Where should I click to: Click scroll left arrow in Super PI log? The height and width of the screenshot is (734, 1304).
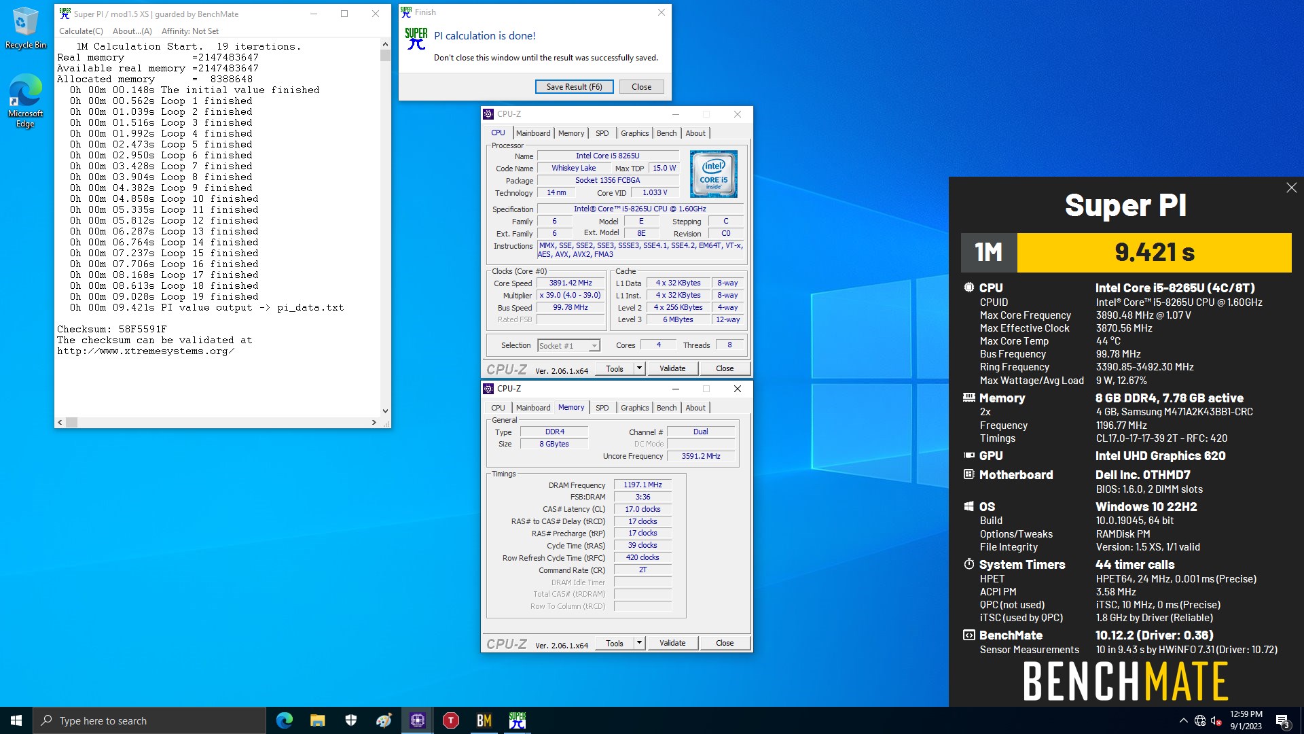coord(60,423)
